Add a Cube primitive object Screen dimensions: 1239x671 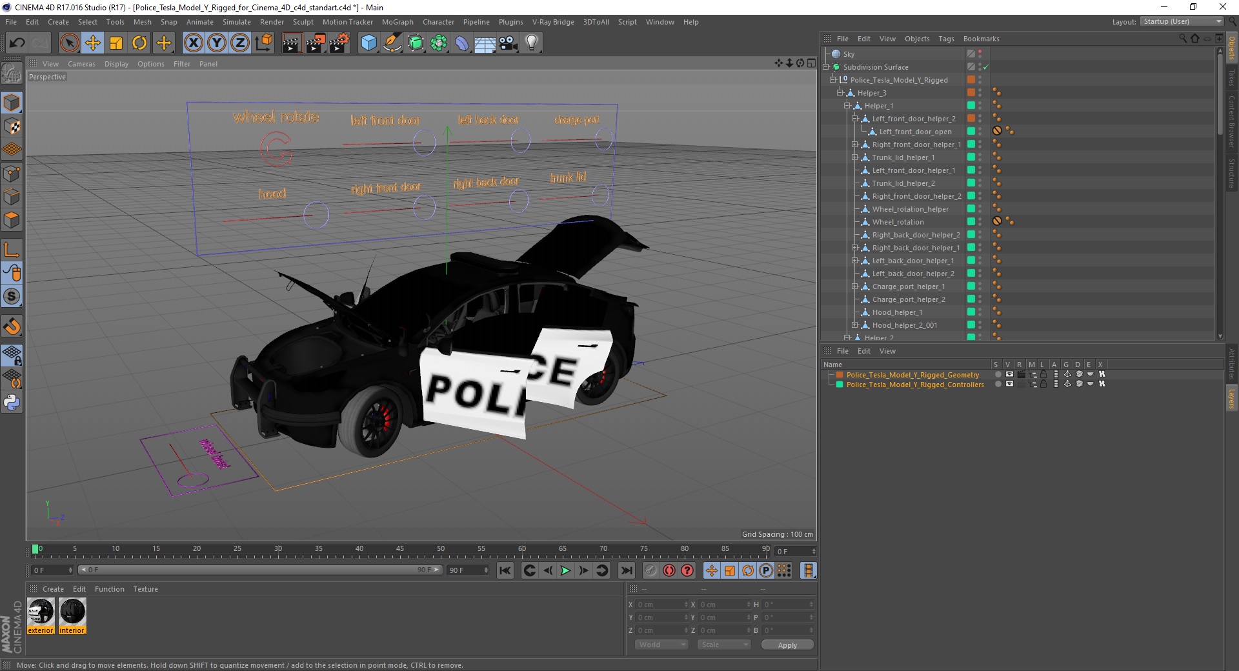368,43
